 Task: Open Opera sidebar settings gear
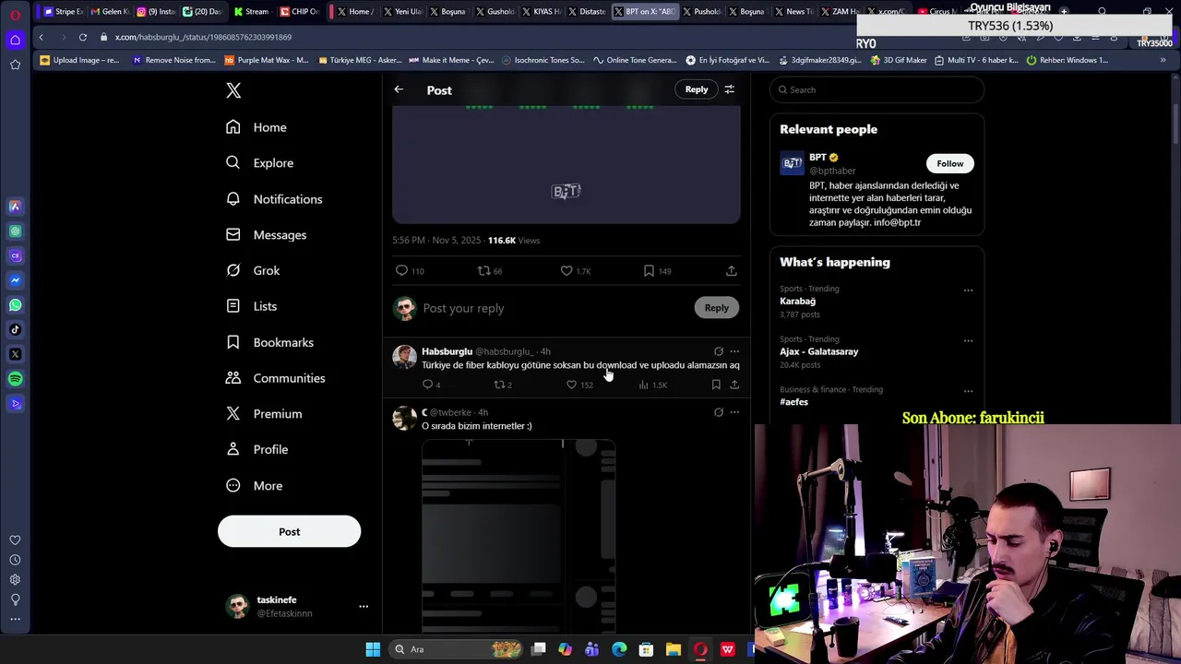[x=15, y=580]
